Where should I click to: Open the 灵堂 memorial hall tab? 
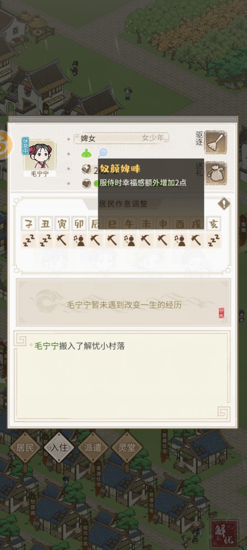click(x=127, y=448)
